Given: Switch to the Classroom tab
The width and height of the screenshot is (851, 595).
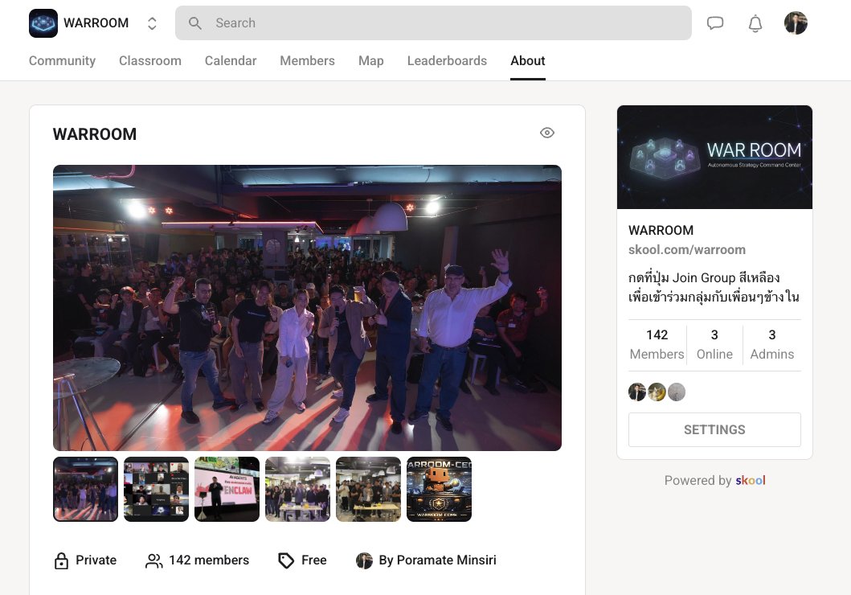Looking at the screenshot, I should click(x=150, y=61).
